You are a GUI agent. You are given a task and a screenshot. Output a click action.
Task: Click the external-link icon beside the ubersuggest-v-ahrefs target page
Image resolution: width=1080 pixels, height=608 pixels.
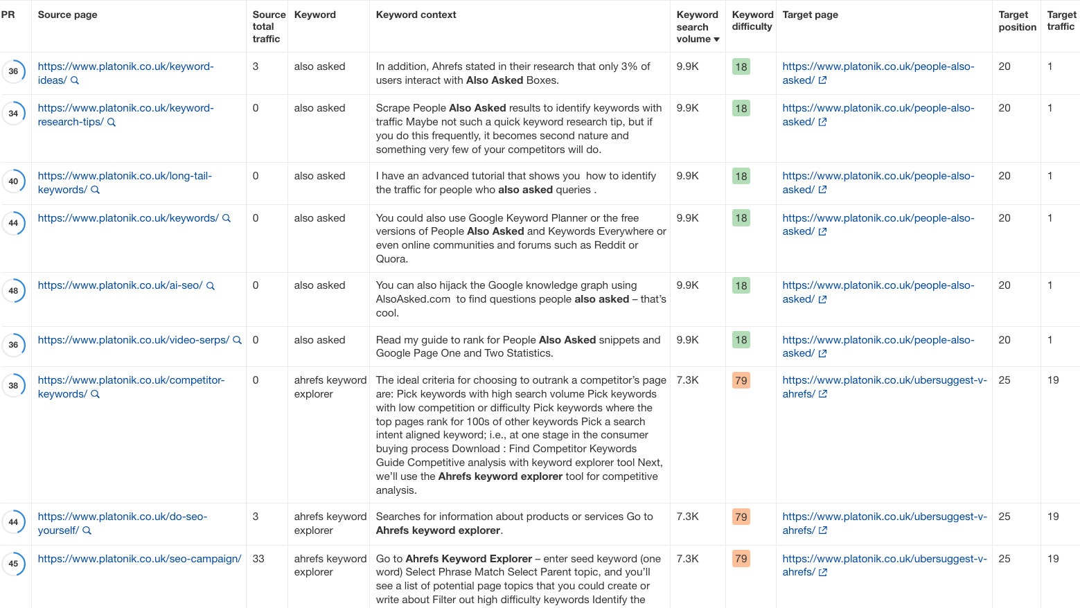pos(822,394)
